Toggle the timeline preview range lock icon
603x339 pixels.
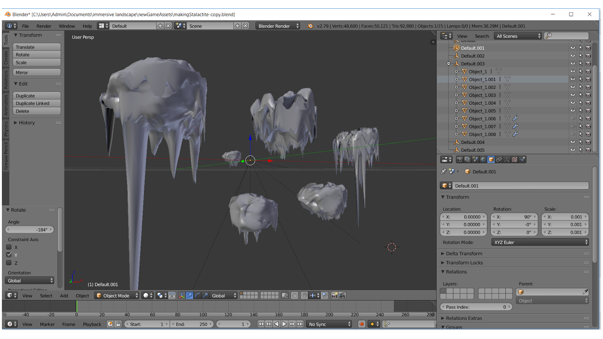pos(118,324)
